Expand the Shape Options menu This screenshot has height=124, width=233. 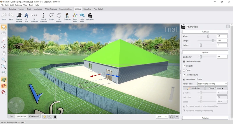click(216, 88)
